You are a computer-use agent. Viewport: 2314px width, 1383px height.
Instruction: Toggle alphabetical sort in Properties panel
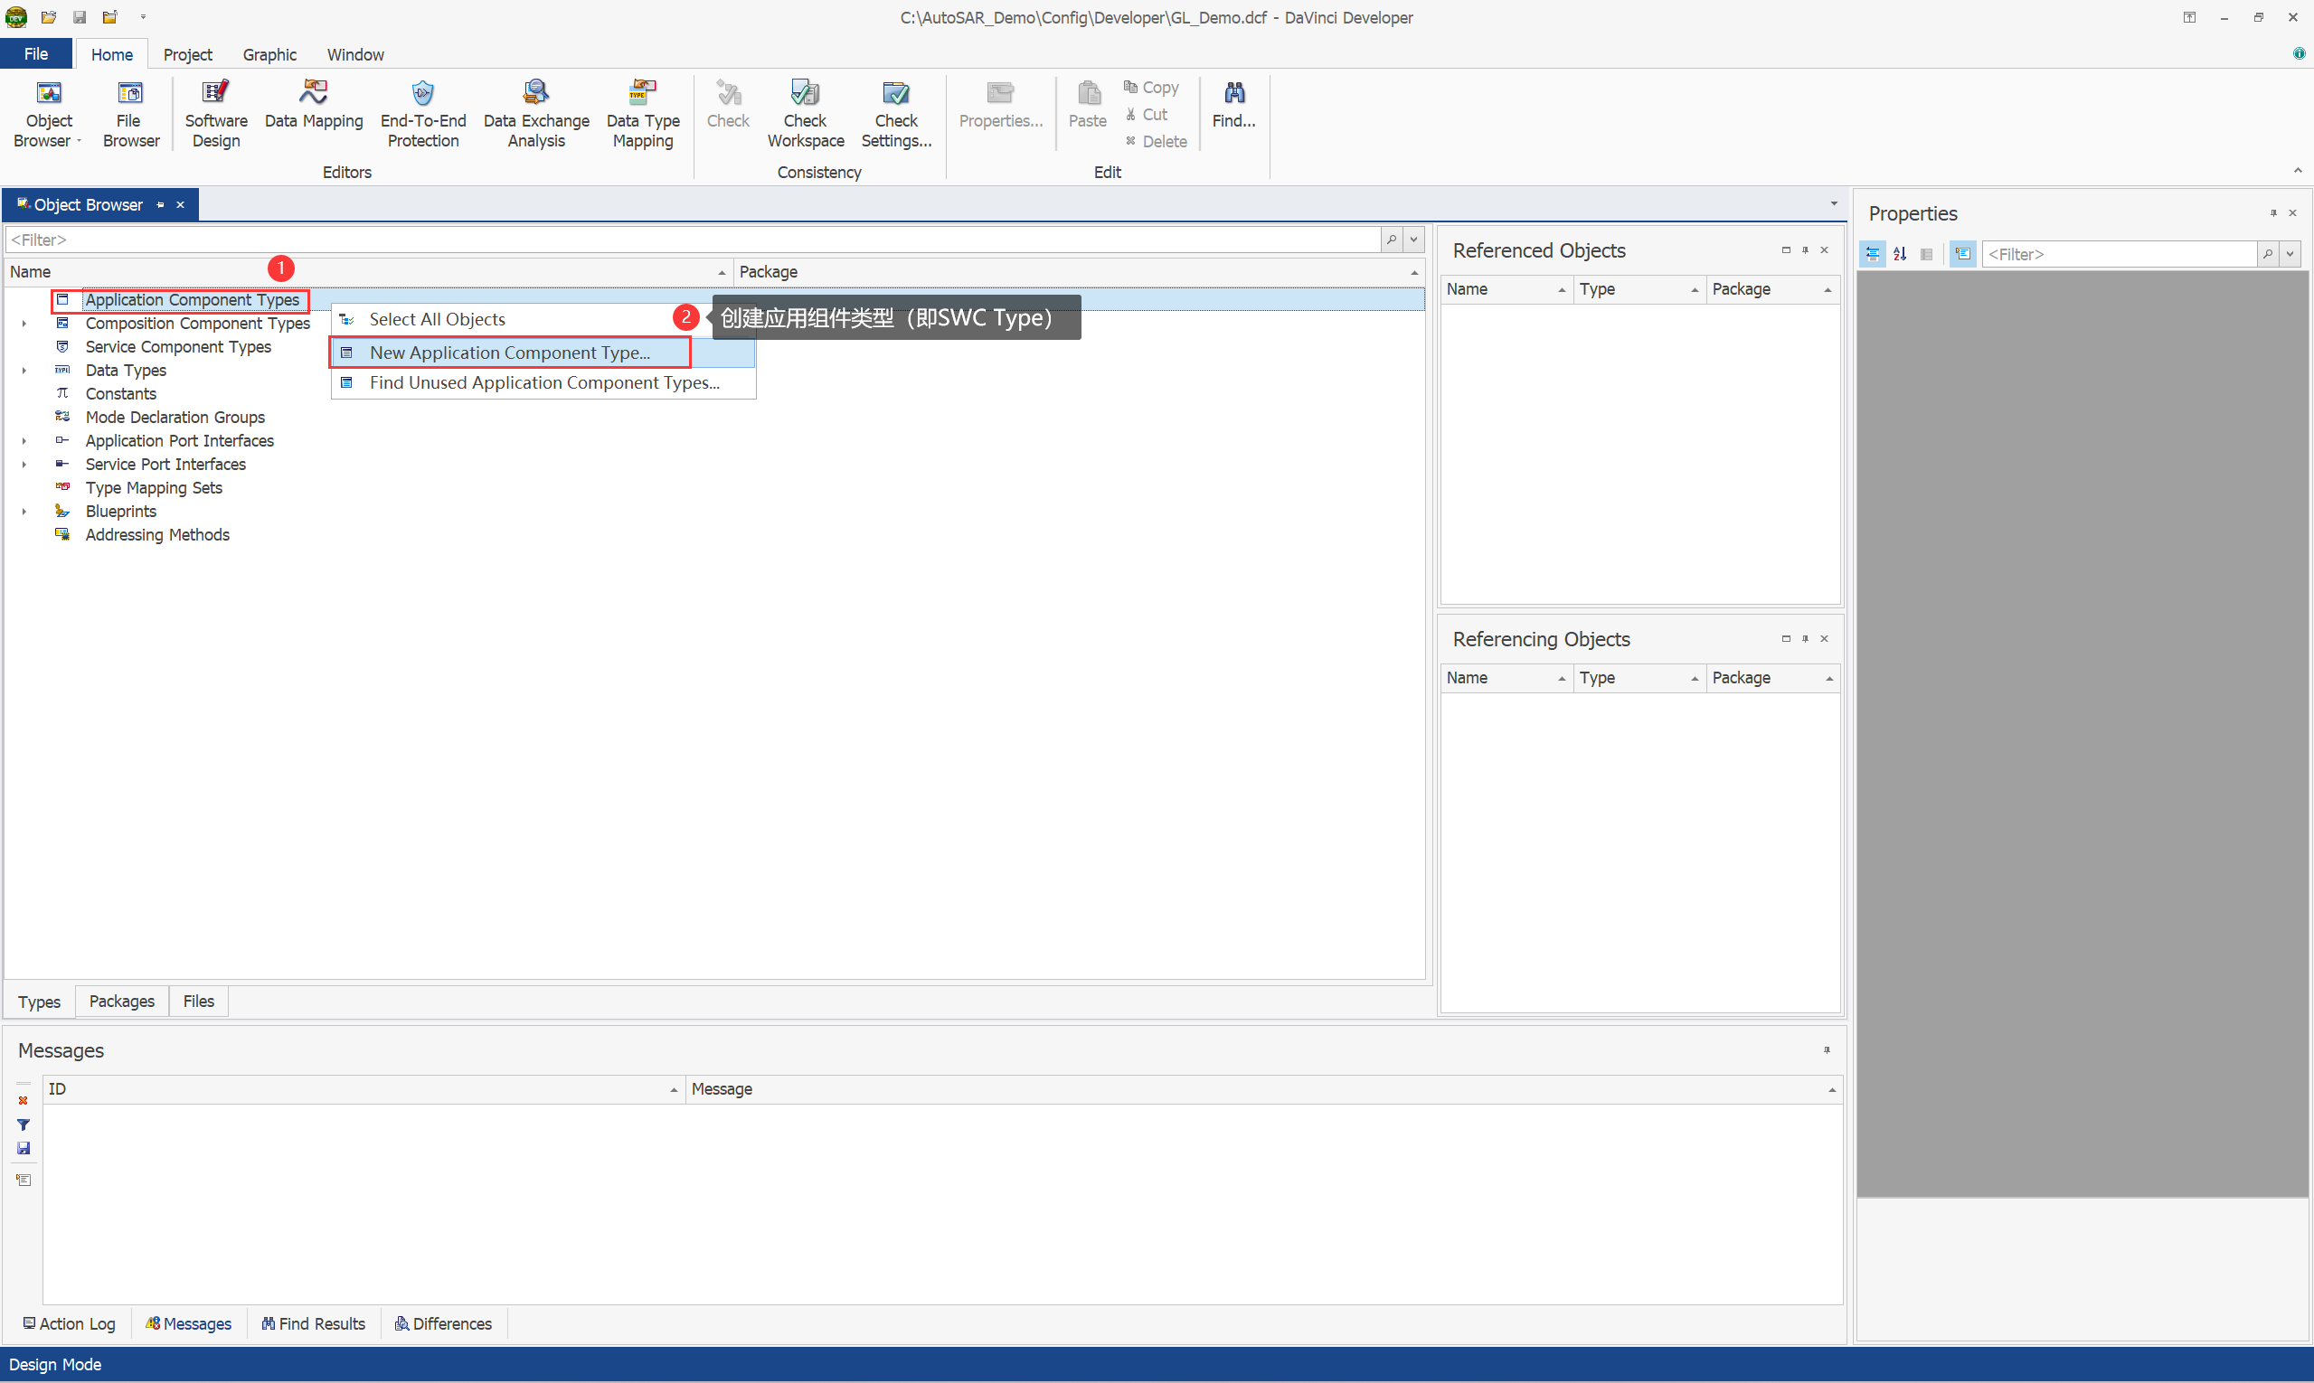click(x=1899, y=254)
